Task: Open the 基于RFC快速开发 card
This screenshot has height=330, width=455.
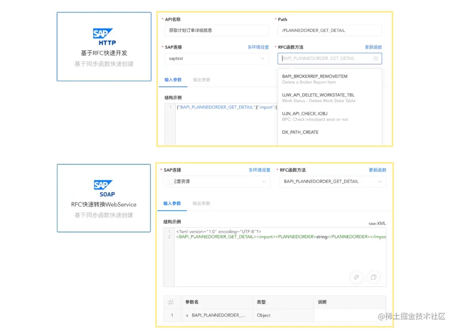Action: click(104, 46)
